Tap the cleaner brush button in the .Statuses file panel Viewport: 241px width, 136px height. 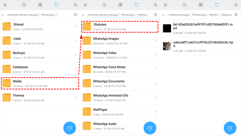[x=230, y=128]
